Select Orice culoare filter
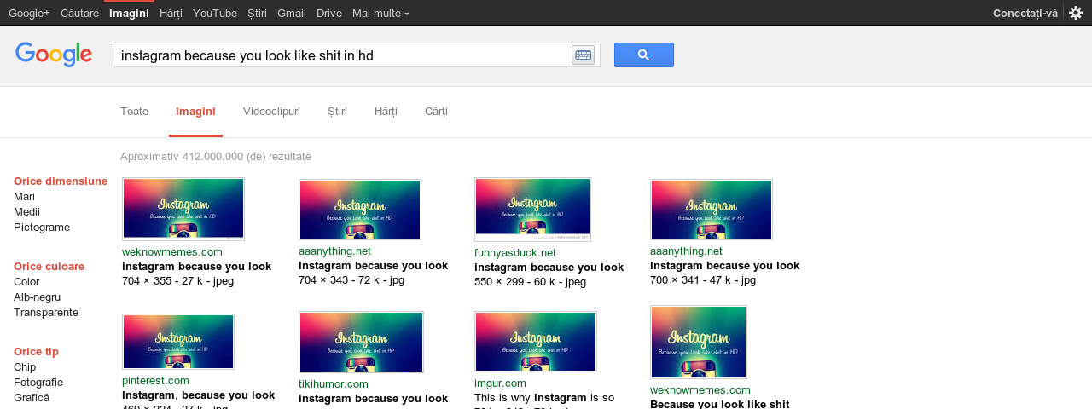The width and height of the screenshot is (1092, 409). pos(49,266)
